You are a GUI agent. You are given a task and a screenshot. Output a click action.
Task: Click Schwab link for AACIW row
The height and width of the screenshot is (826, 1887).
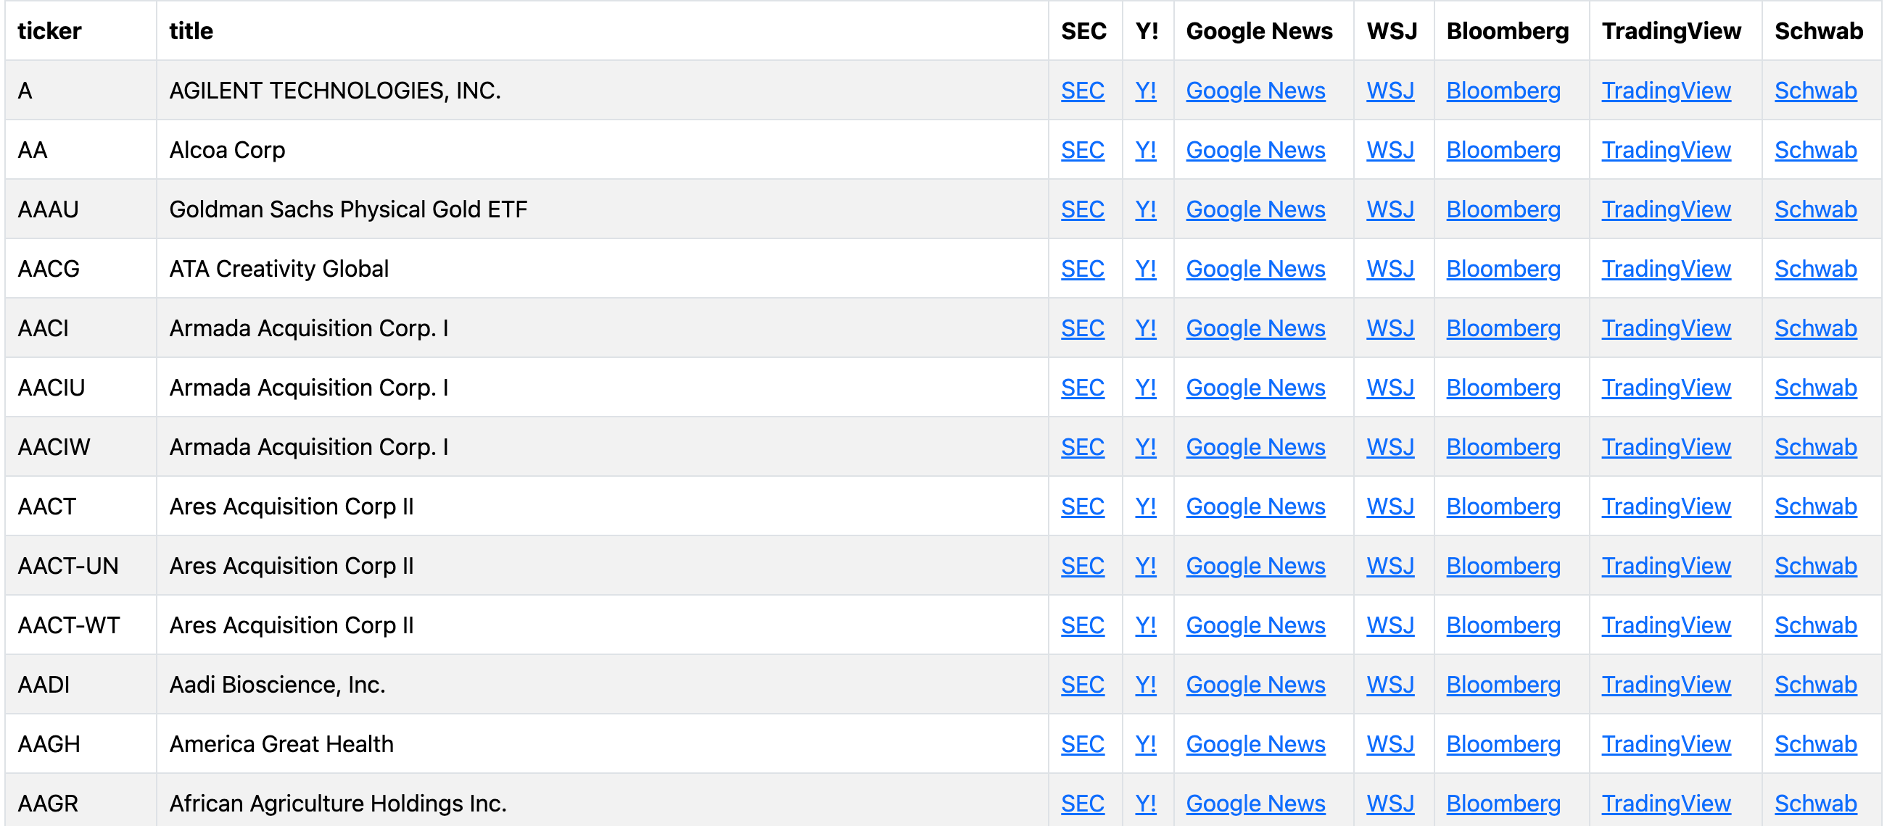point(1814,446)
